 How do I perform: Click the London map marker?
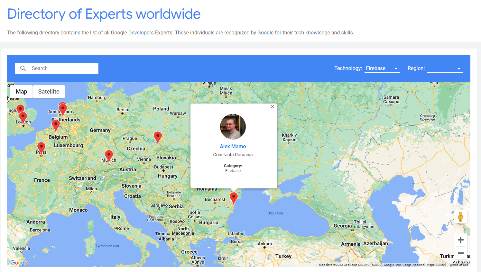(23, 117)
